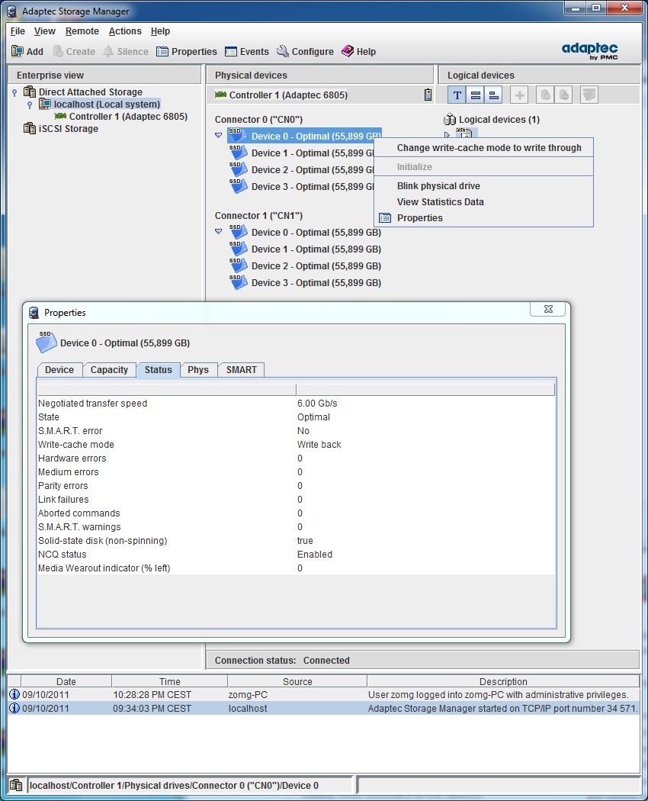Viewport: 648px width, 801px height.
Task: Choose Change write-cache mode to write through
Action: (483, 148)
